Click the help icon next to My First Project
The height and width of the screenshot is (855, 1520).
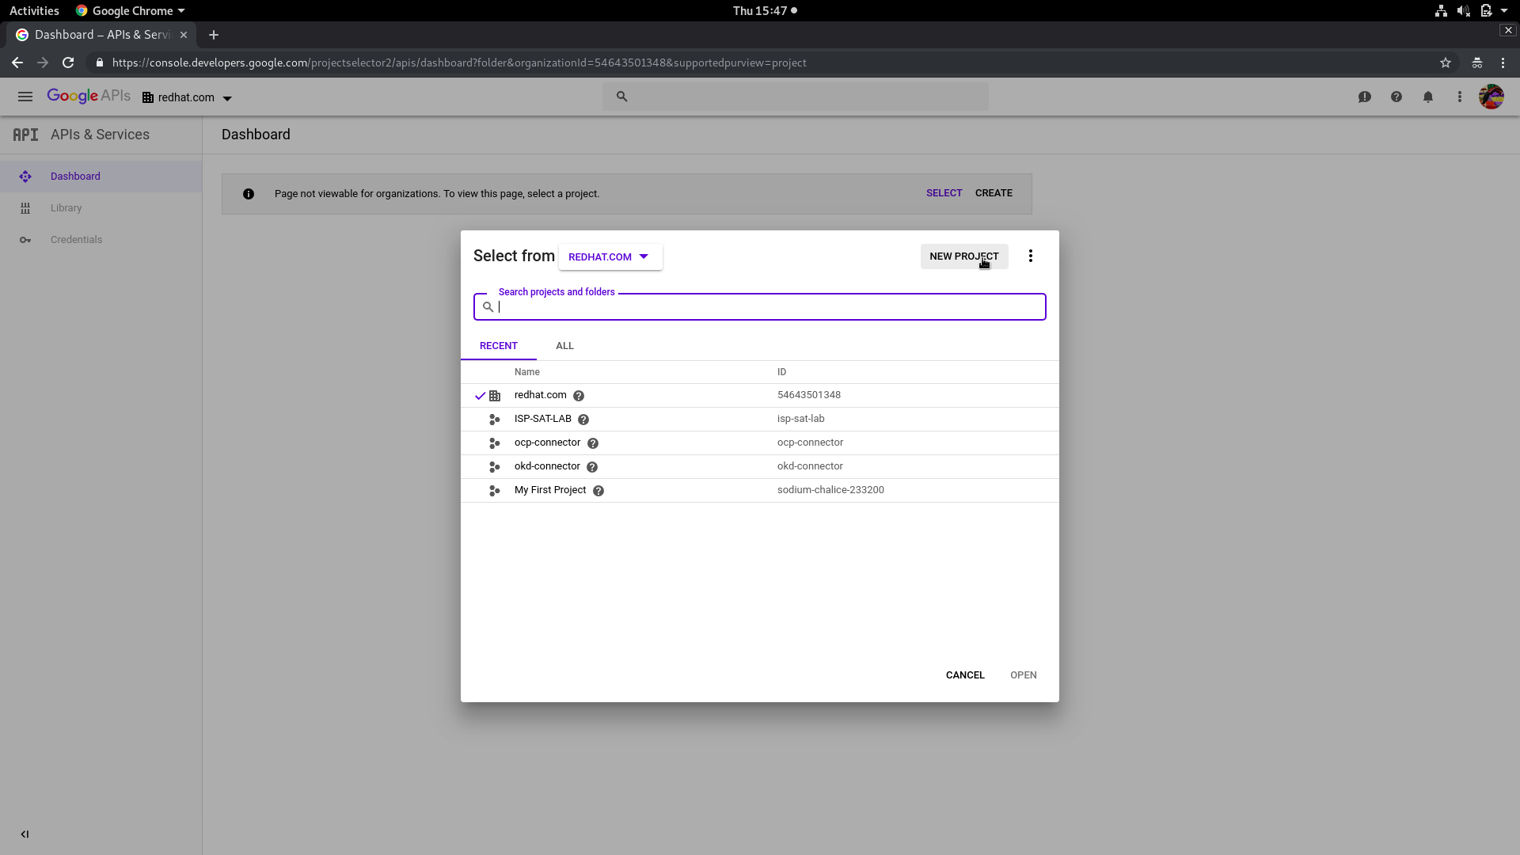point(598,491)
